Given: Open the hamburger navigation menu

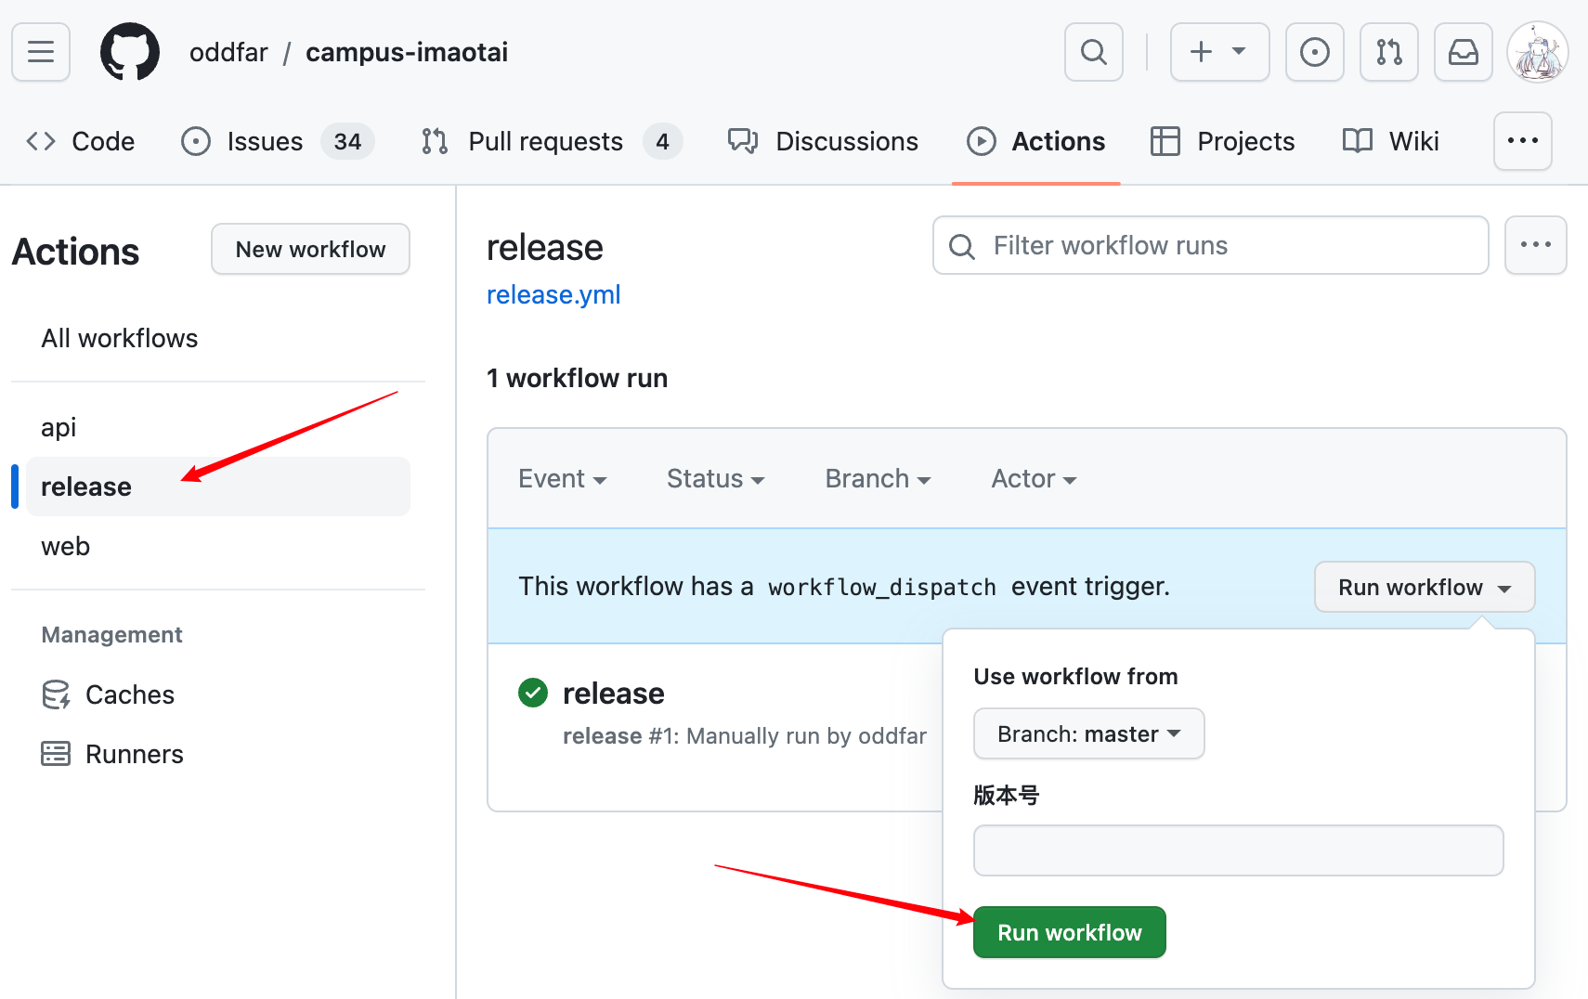Looking at the screenshot, I should (41, 52).
